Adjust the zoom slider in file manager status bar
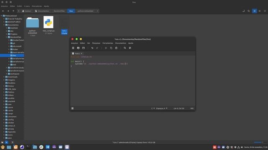This screenshot has height=150, width=268. pyautogui.click(x=260, y=142)
